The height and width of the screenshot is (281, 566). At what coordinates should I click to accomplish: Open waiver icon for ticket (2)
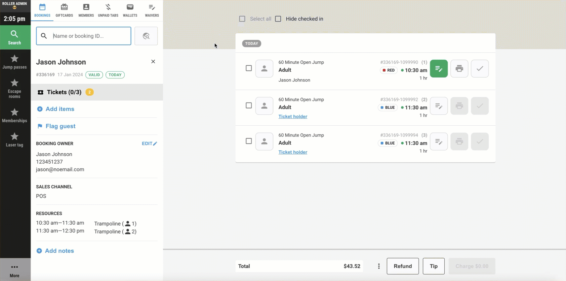pos(439,106)
